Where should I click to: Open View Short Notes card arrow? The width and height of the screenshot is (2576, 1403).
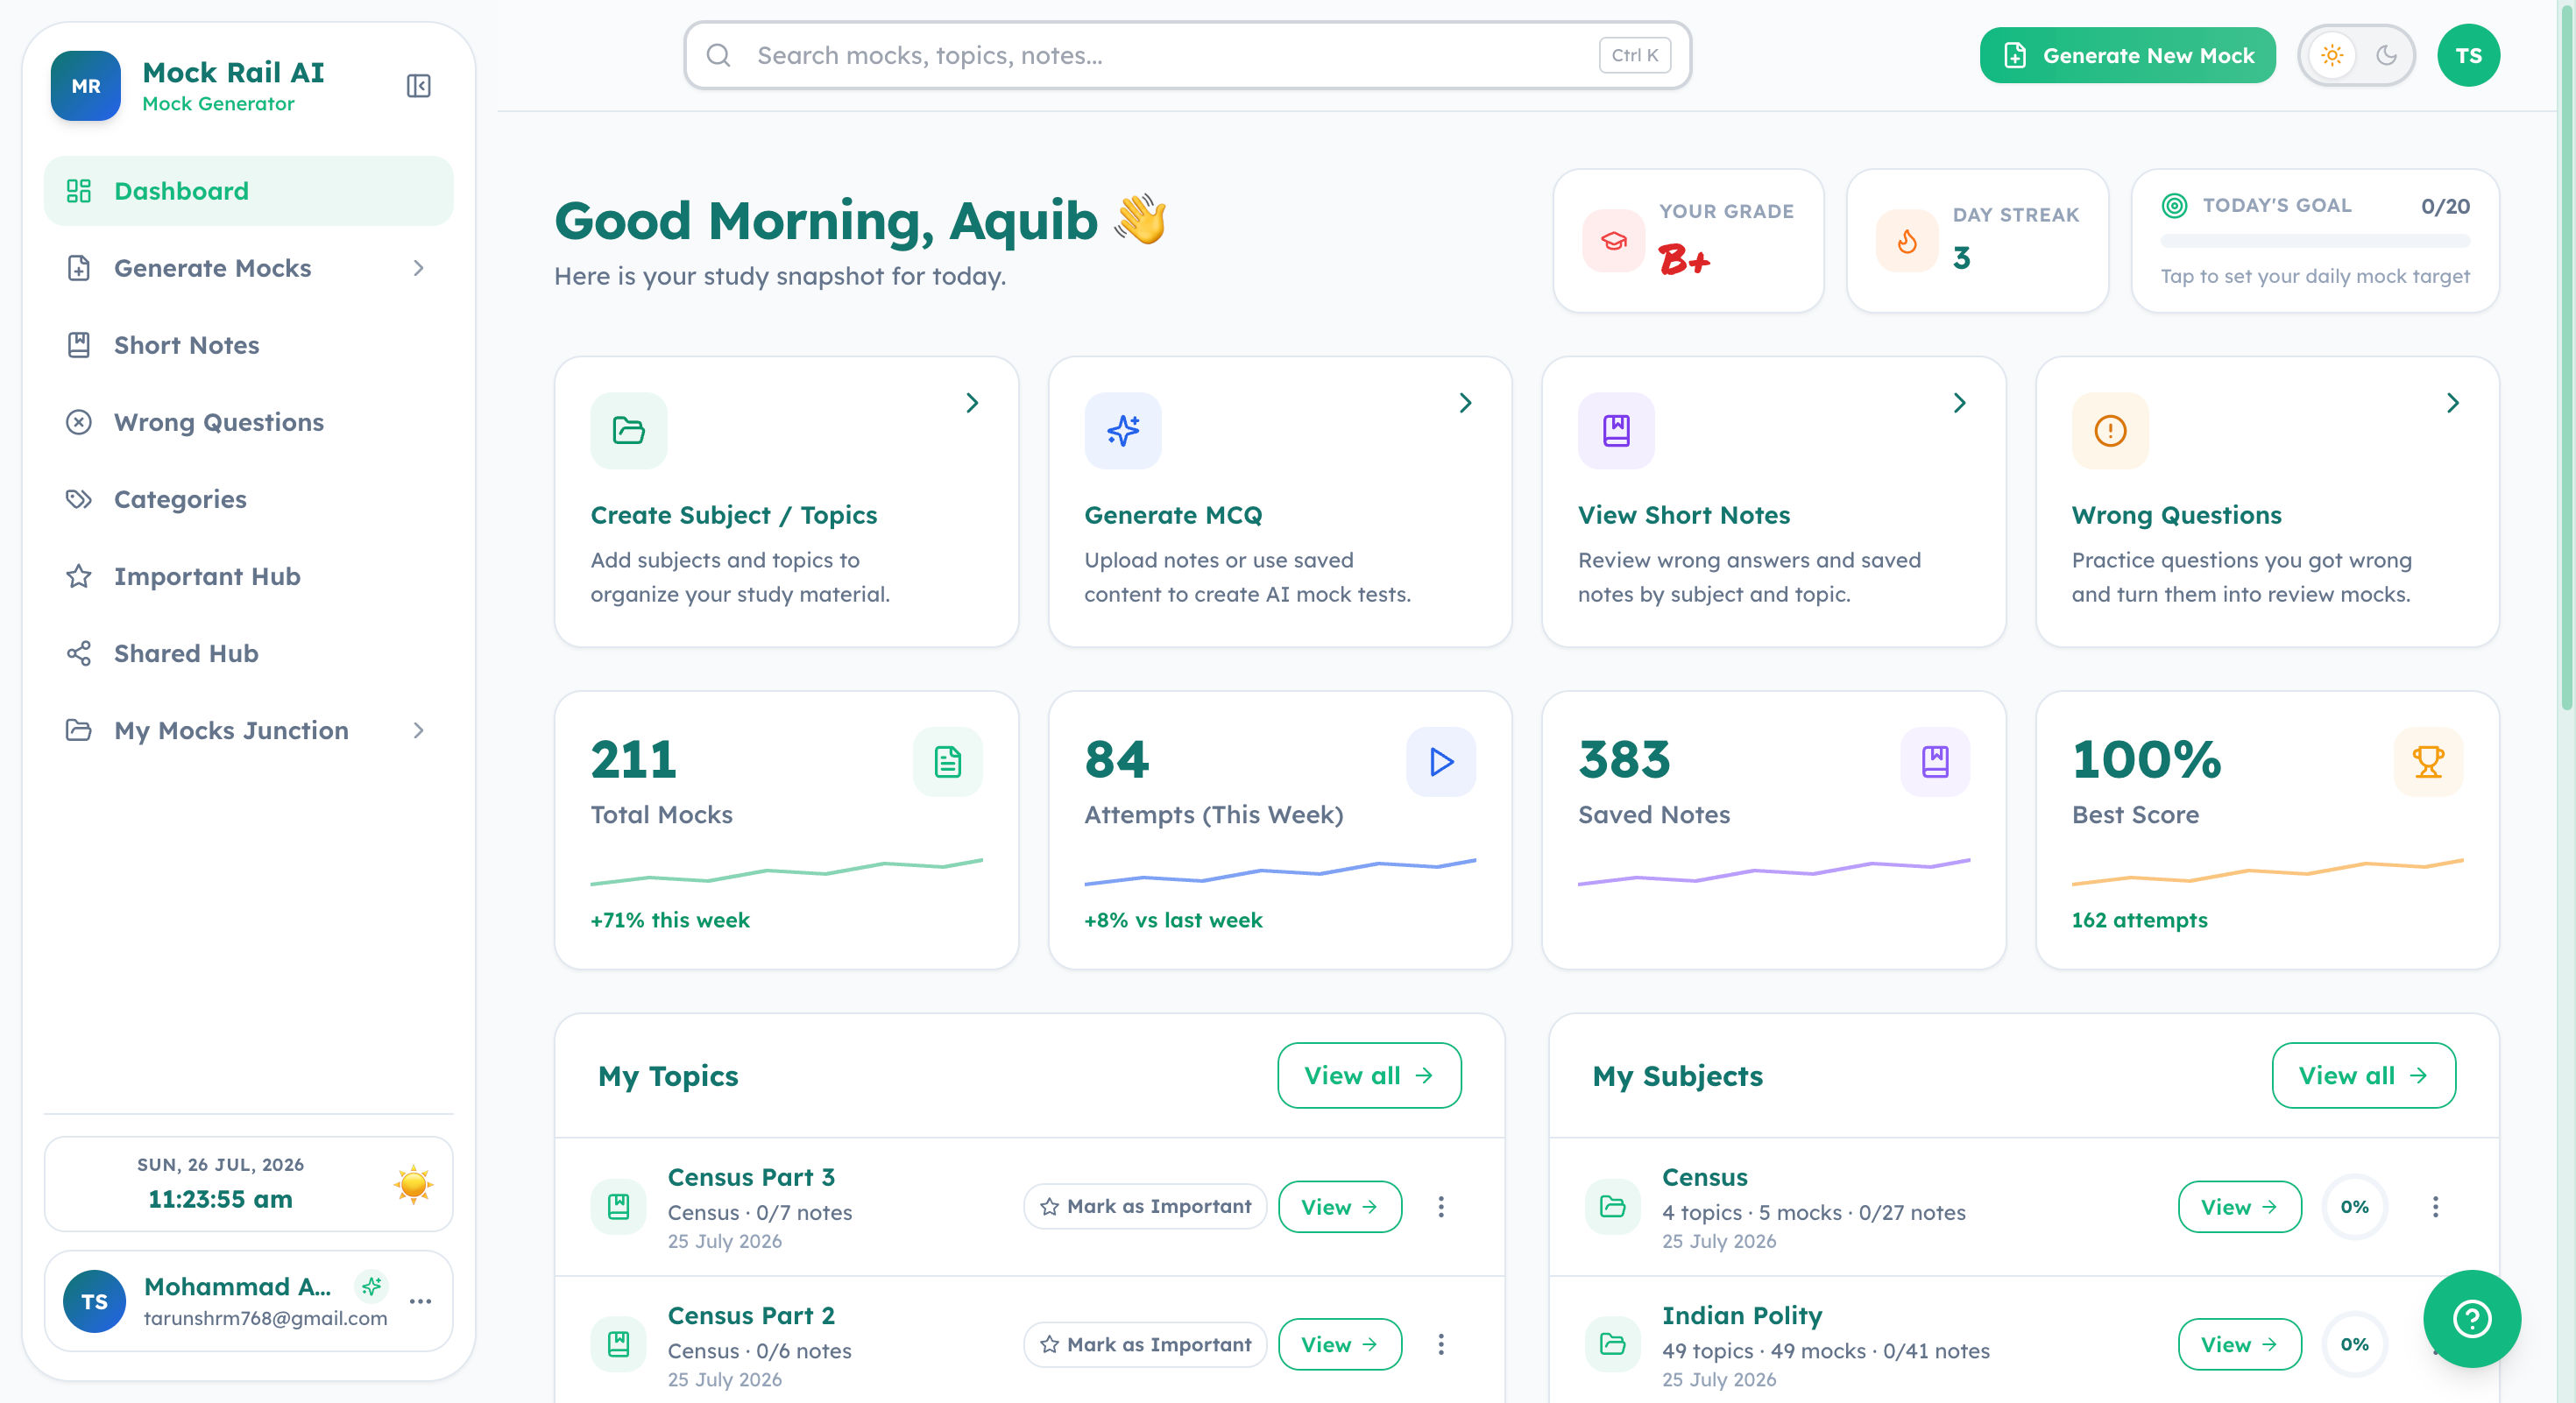click(x=1959, y=403)
